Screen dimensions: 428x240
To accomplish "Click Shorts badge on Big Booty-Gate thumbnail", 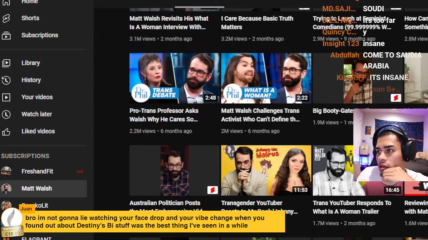I will tap(396, 98).
